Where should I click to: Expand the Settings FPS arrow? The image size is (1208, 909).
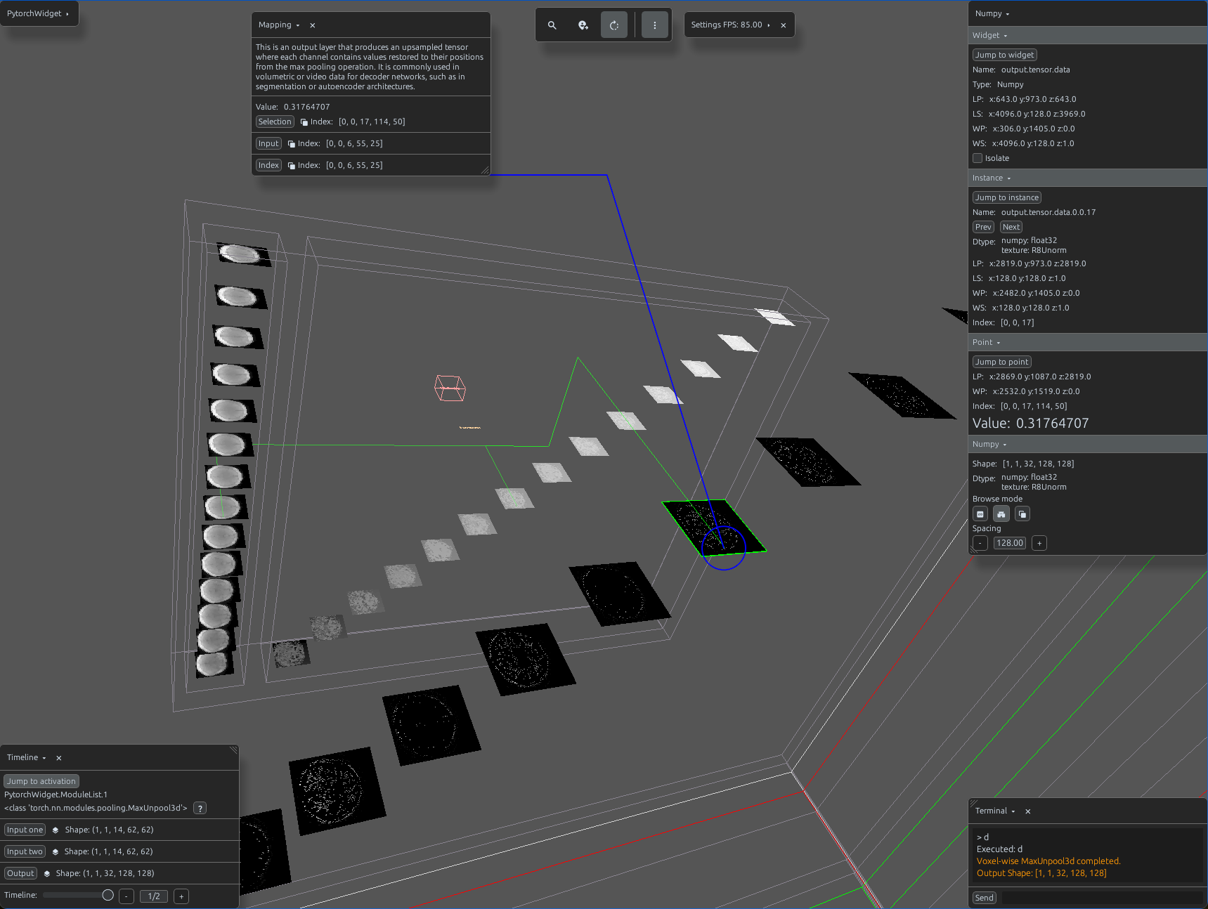(x=769, y=25)
